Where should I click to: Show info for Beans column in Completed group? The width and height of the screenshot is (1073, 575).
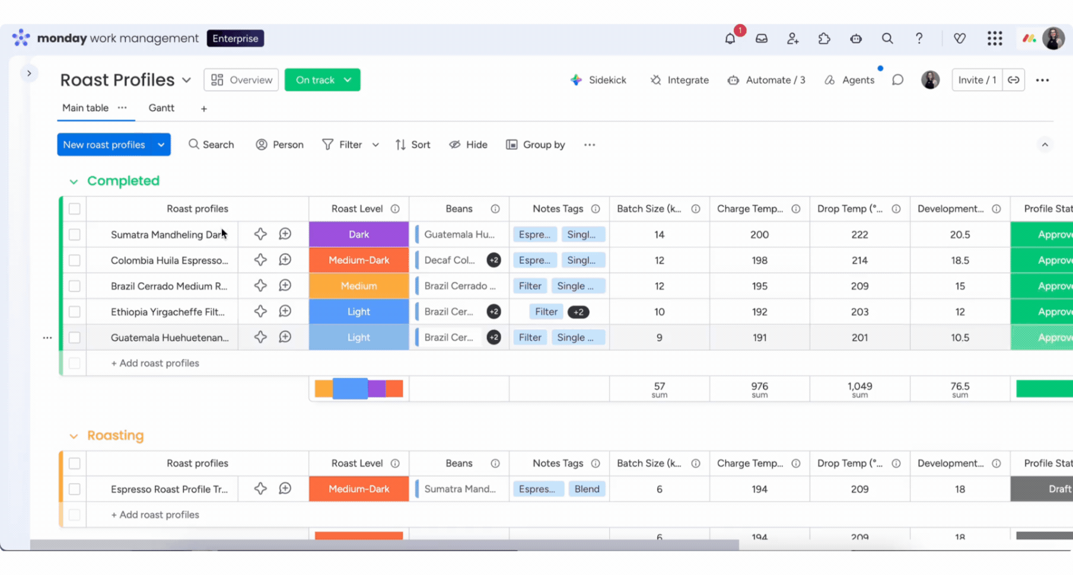495,209
